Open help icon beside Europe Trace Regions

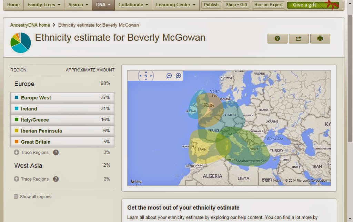point(56,153)
